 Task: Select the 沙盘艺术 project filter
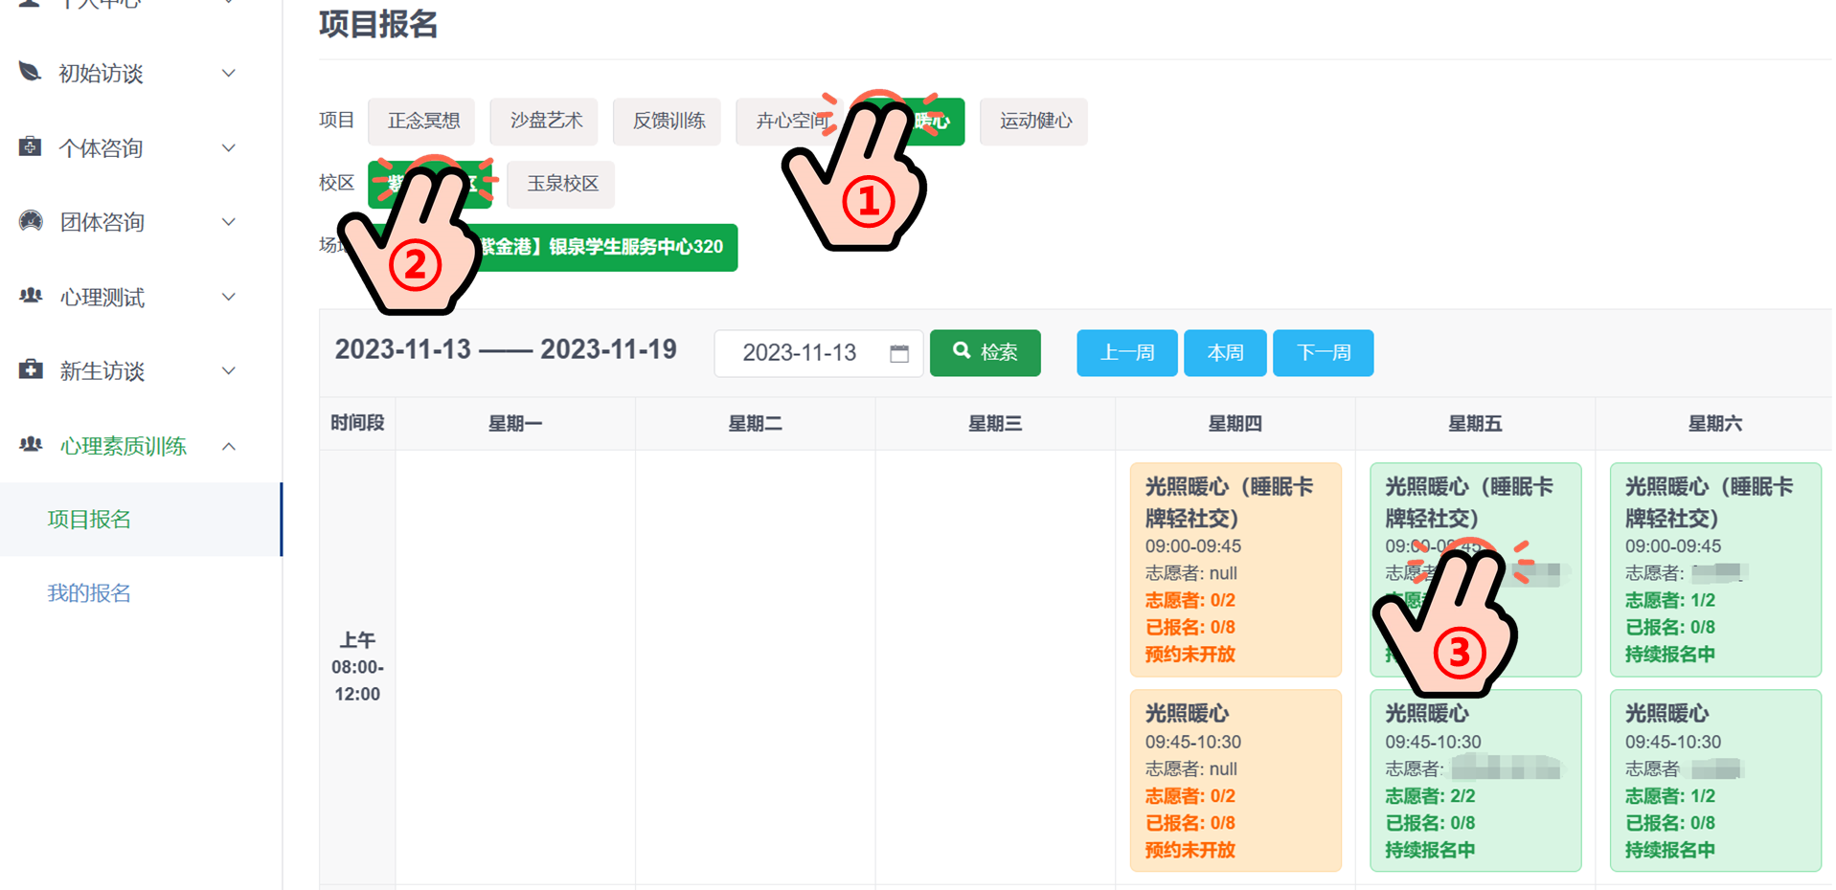(x=545, y=122)
